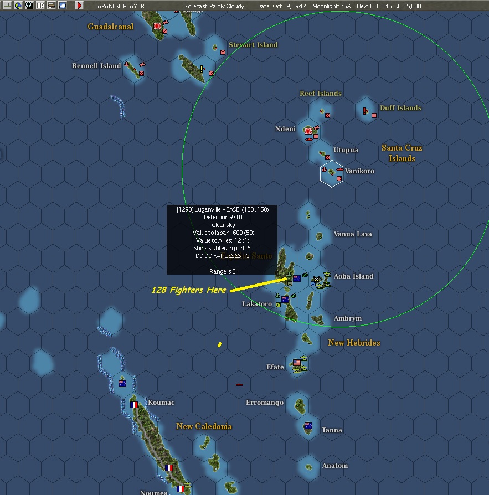This screenshot has width=489, height=495.
Task: Click the red airfield icon at Guadalcanal
Action: pos(166,22)
